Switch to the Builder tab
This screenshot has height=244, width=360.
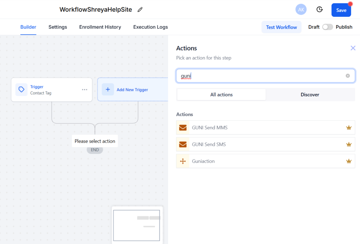click(x=28, y=27)
